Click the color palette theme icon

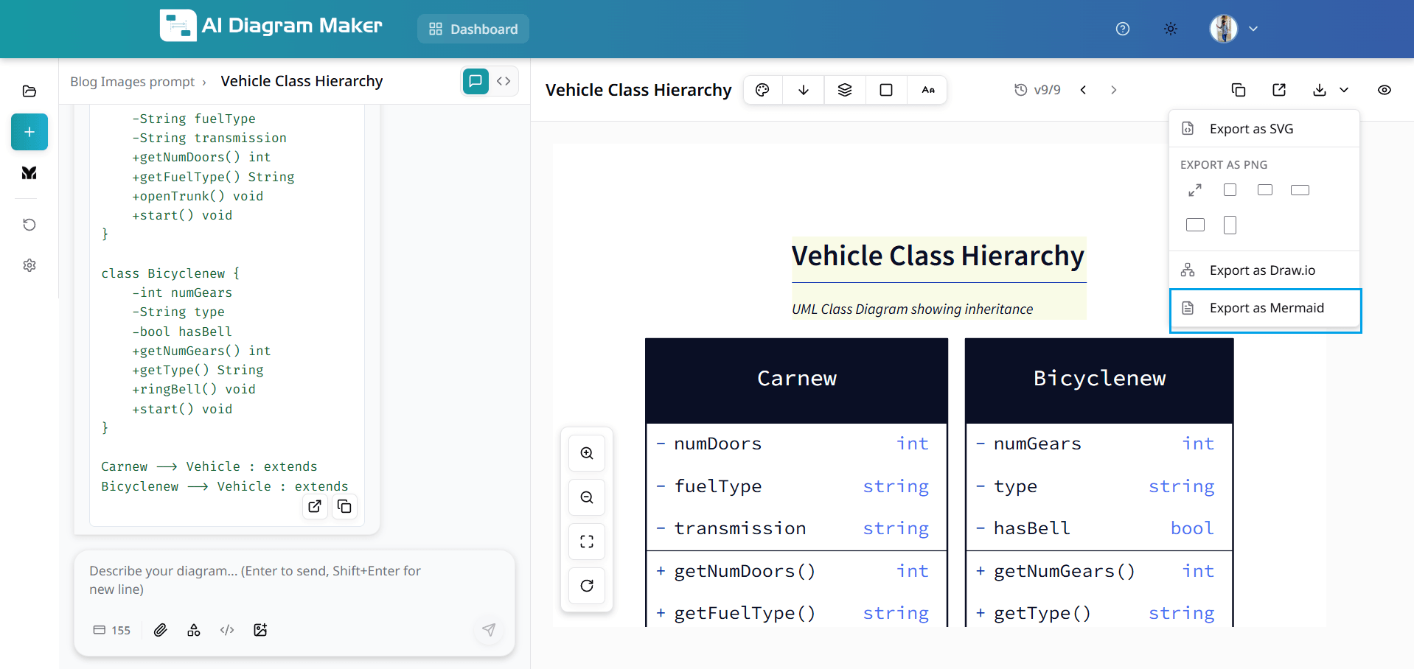tap(762, 90)
